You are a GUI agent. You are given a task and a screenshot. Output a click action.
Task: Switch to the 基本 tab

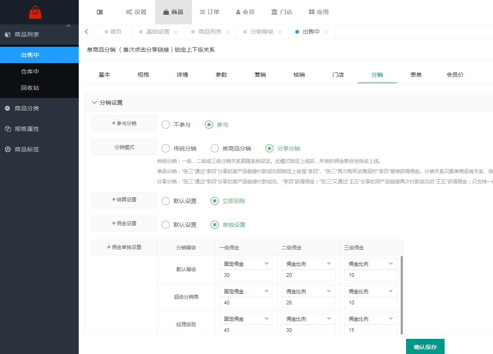[105, 75]
